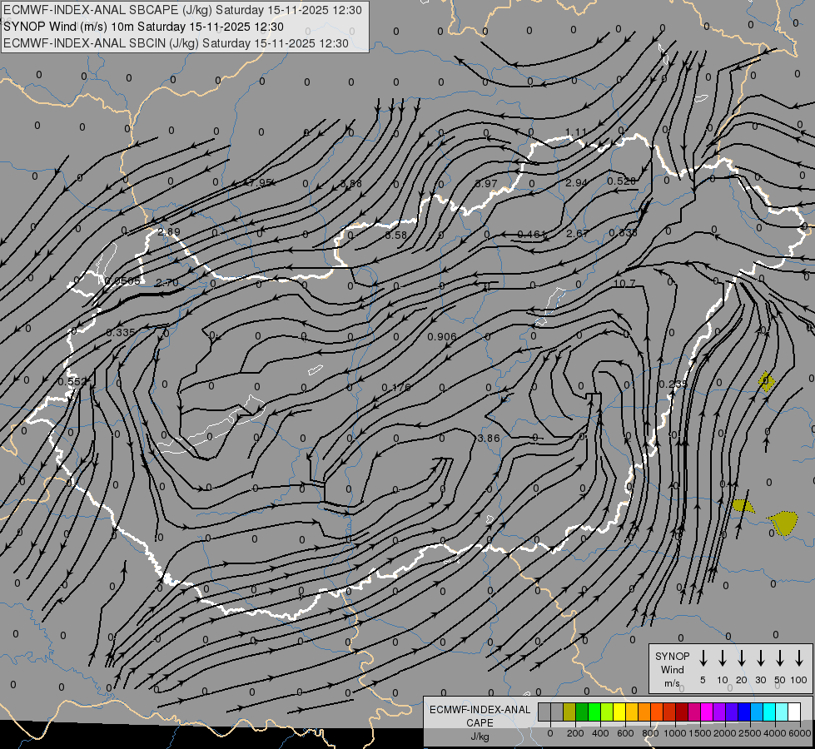The image size is (815, 749).
Task: Click the SBCIN title line in the header
Action: click(176, 43)
